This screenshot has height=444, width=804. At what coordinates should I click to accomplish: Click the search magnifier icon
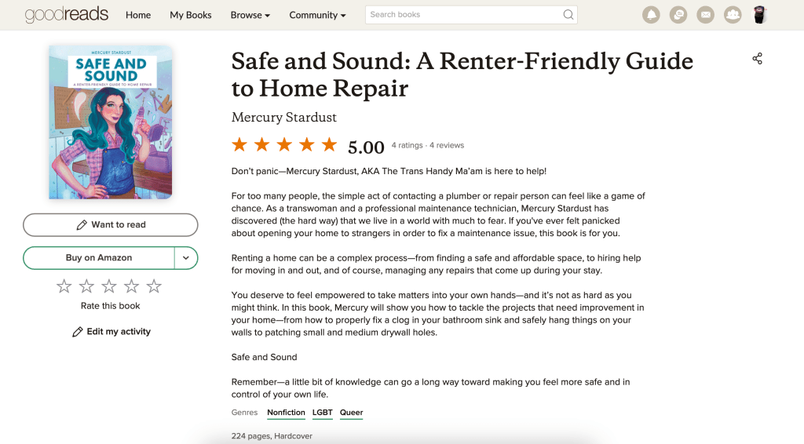coord(568,15)
